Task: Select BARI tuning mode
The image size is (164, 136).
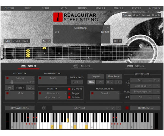Action: [x=25, y=41]
